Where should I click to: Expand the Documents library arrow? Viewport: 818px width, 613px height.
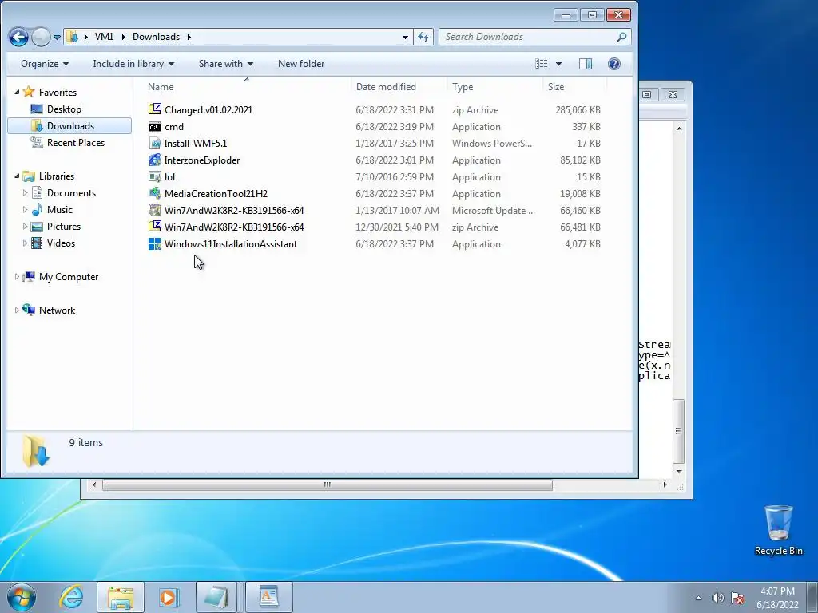point(25,193)
